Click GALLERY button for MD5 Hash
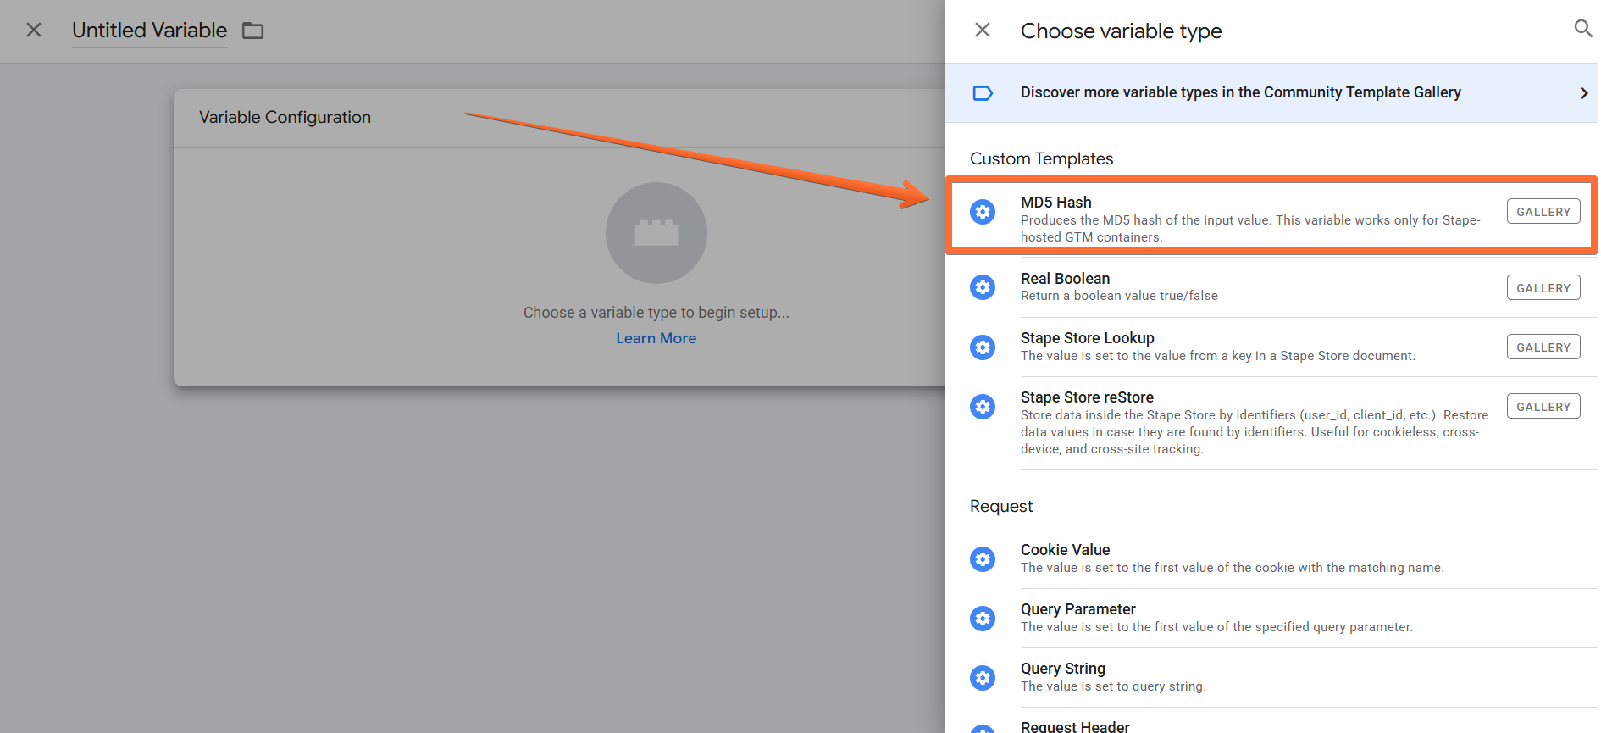1601x733 pixels. [x=1543, y=212]
